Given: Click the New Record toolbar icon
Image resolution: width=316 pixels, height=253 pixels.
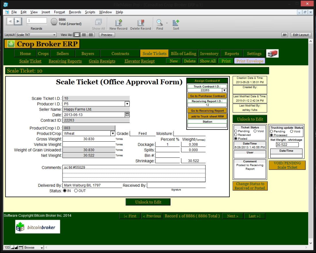Looking at the screenshot, I should 118,23.
